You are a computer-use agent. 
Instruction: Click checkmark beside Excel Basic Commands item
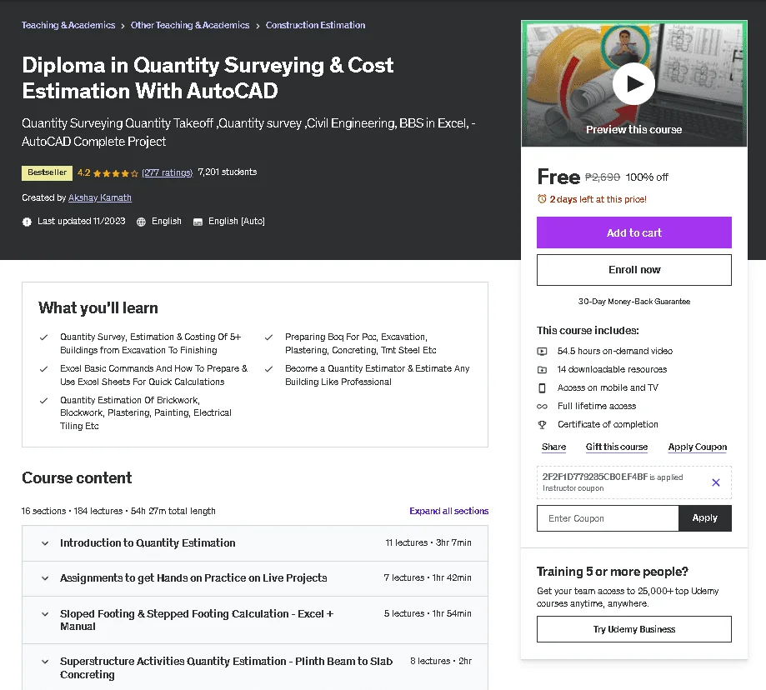43,369
